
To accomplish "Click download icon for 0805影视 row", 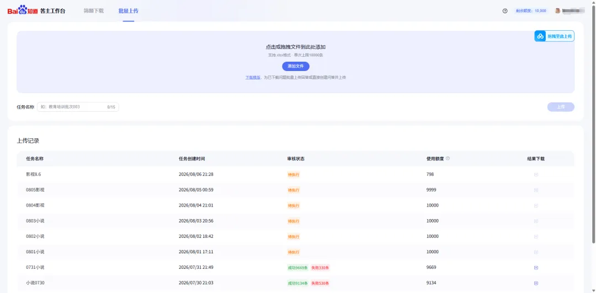I will (x=536, y=190).
